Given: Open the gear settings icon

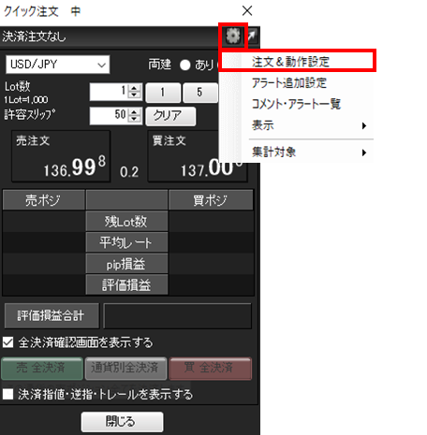Looking at the screenshot, I should (233, 36).
